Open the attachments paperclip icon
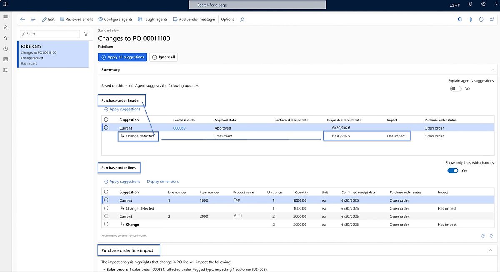This screenshot has width=500, height=272. 470,19
